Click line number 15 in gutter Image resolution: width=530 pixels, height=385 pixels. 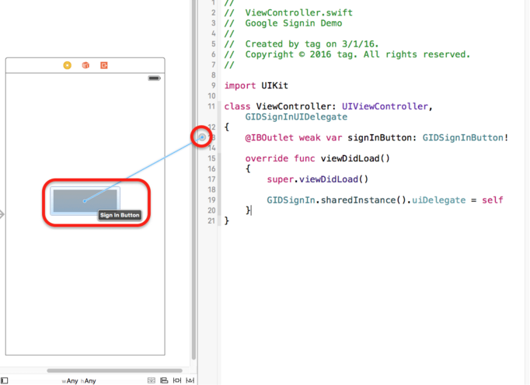[211, 158]
